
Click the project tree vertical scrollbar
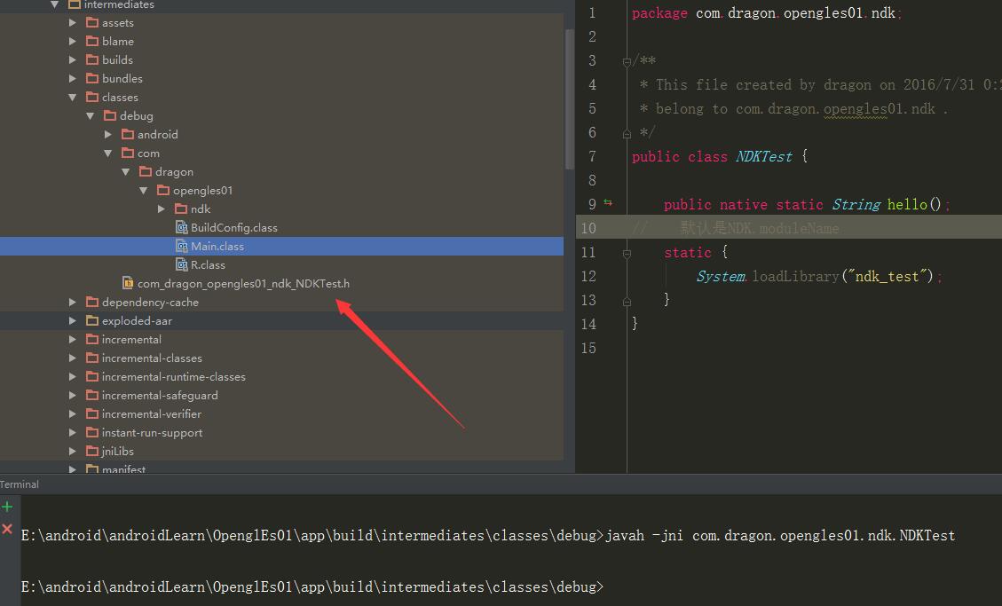[x=570, y=99]
